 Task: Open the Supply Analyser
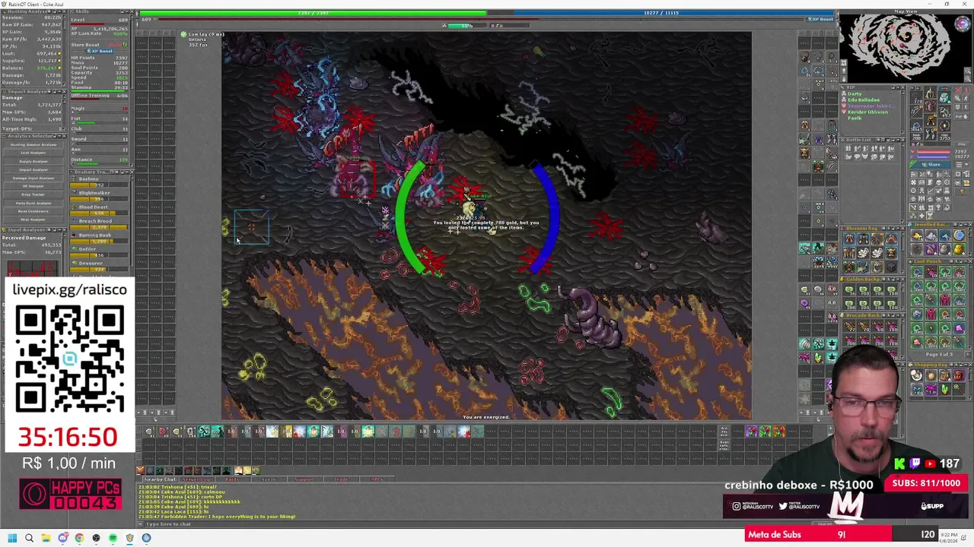(x=33, y=161)
